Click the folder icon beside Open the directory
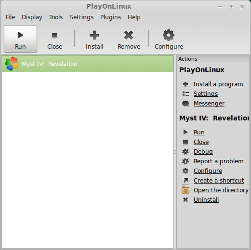 pos(185,190)
